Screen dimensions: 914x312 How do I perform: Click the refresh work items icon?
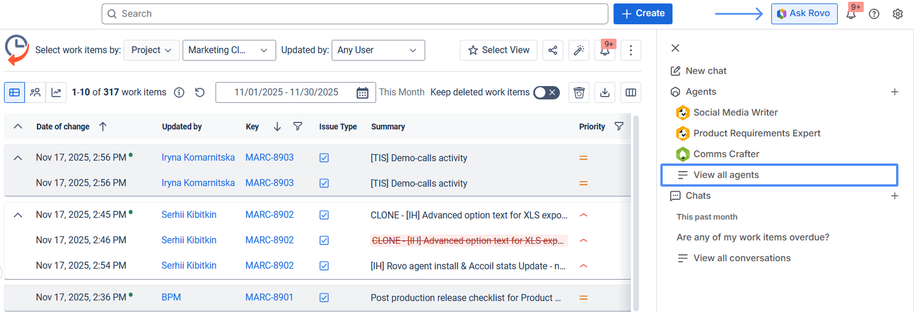[x=200, y=92]
